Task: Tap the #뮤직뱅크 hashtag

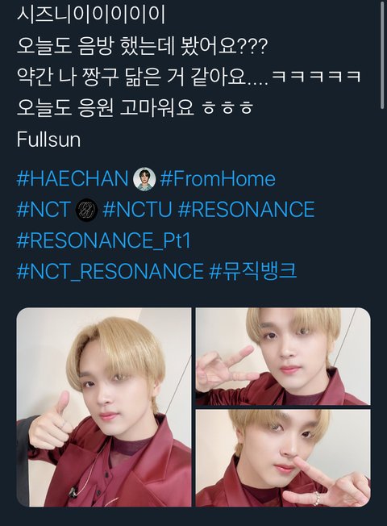Action: [253, 271]
